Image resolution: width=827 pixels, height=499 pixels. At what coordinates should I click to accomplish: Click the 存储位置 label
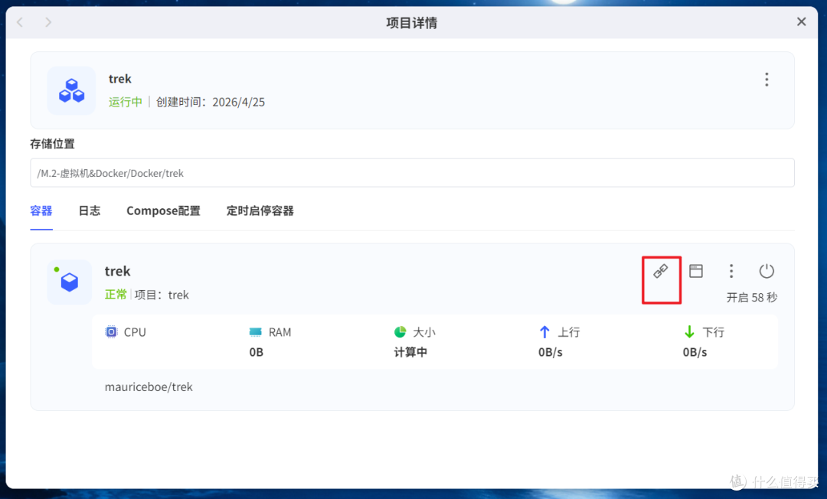52,144
